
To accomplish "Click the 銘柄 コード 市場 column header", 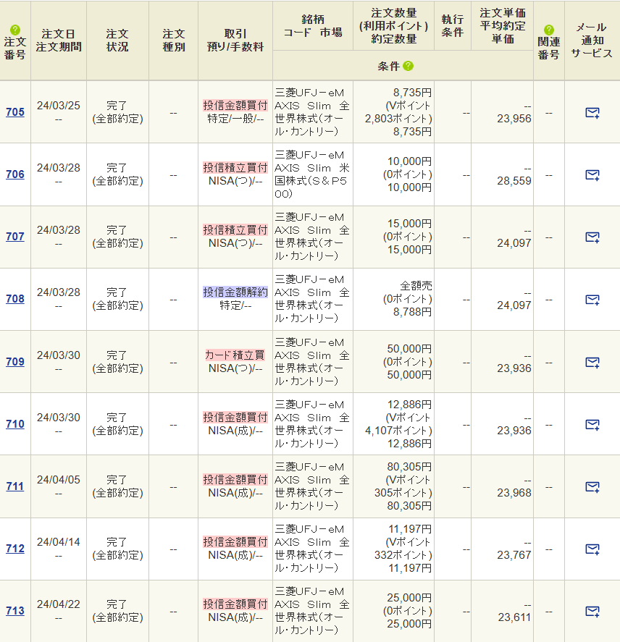I will click(313, 26).
